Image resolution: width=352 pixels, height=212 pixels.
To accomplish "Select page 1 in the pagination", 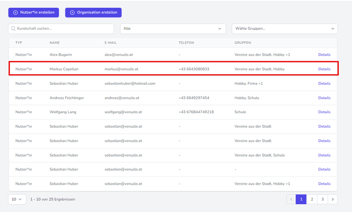I will point(301,199).
